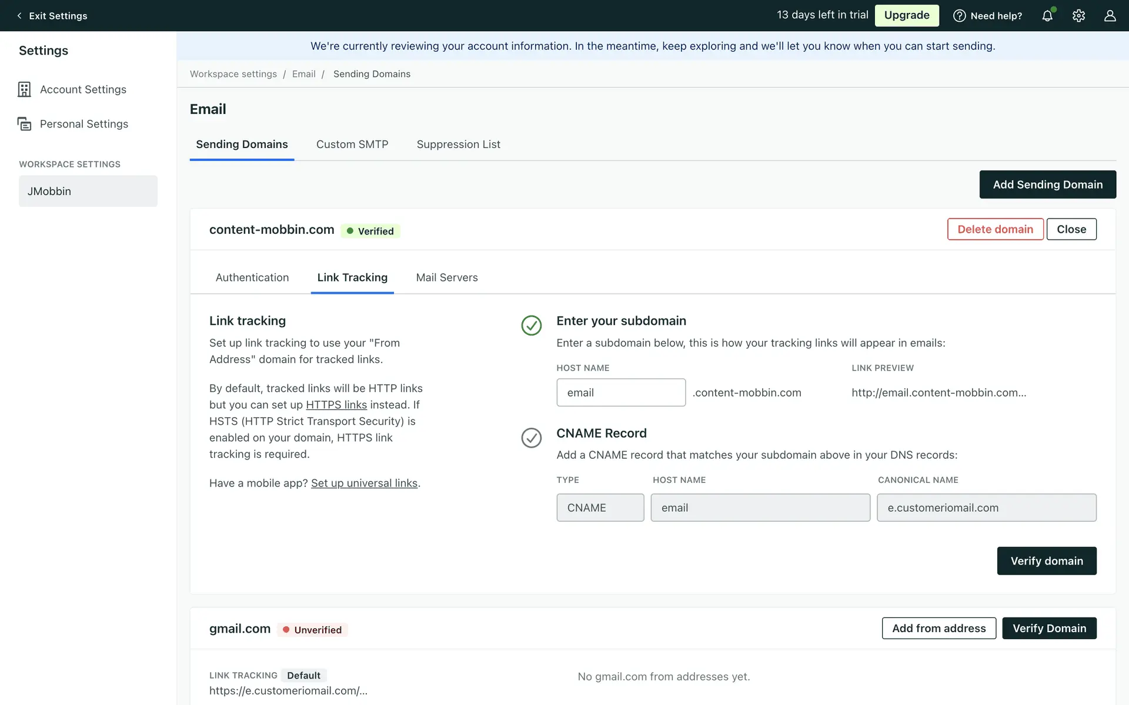Open the settings gear icon
Viewport: 1129px width, 705px height.
1078,16
